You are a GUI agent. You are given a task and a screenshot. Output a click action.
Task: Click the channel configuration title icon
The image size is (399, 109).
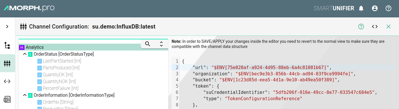(23, 27)
